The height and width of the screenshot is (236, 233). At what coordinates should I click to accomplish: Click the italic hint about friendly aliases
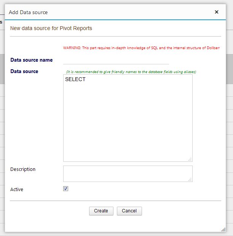(131, 72)
